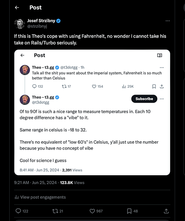The height and width of the screenshot is (221, 185).
Task: Share the post with the bottom share icon
Action: (x=166, y=211)
